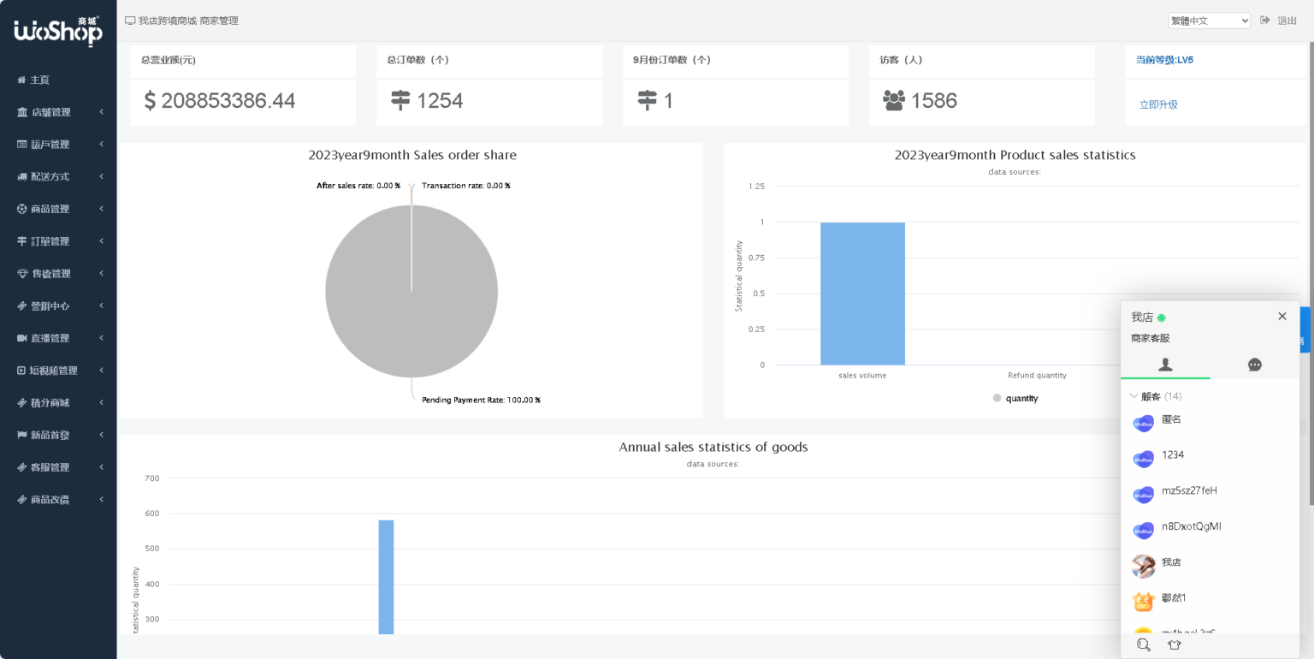The height and width of the screenshot is (659, 1314).
Task: Toggle the quantity legend marker
Action: point(997,398)
